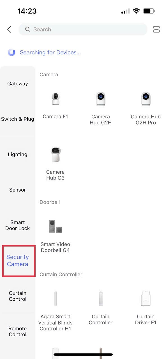Open the Gateway category
Image resolution: width=166 pixels, height=359 pixels.
[17, 83]
